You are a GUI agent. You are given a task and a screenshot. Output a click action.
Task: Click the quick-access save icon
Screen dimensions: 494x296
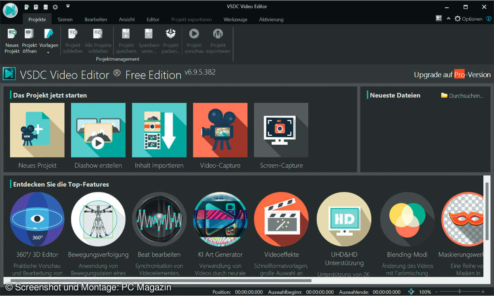46,7
